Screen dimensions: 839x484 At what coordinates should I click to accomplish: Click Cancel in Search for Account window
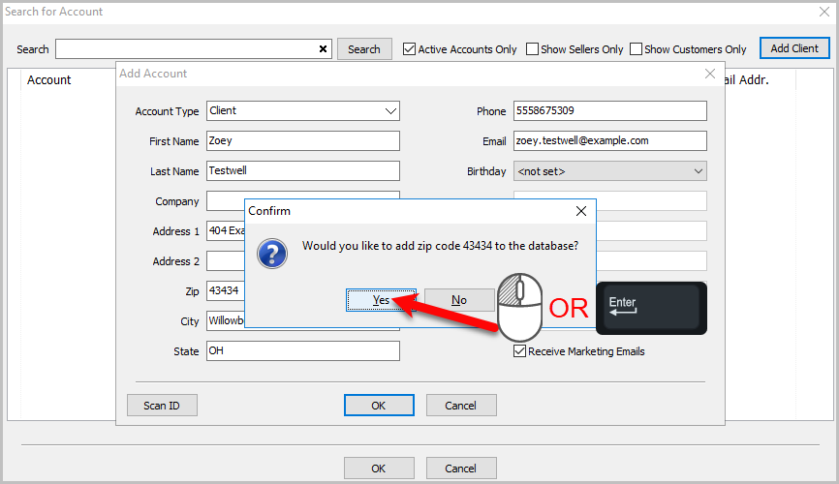(x=461, y=469)
